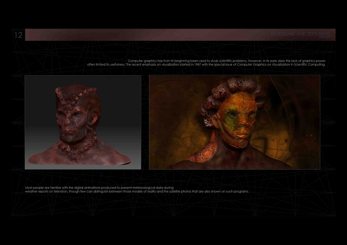Open the untextured clay sculpt bust image
This screenshot has height=245, width=347.
(83, 122)
